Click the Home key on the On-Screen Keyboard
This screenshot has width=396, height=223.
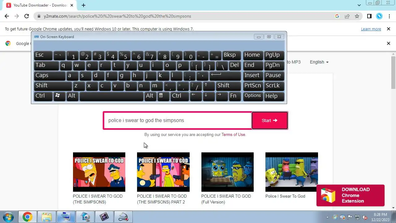coord(253,55)
